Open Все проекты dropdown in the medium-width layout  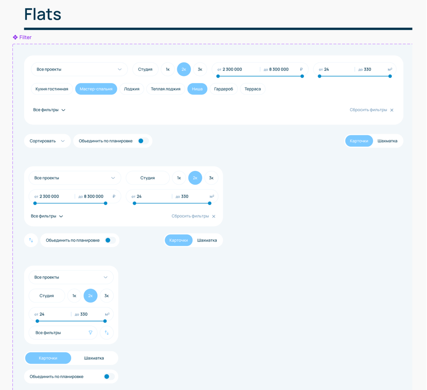pyautogui.click(x=75, y=178)
